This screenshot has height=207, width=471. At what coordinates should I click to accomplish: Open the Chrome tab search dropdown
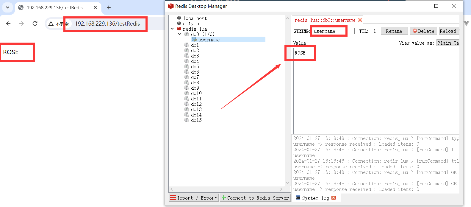pyautogui.click(x=7, y=7)
